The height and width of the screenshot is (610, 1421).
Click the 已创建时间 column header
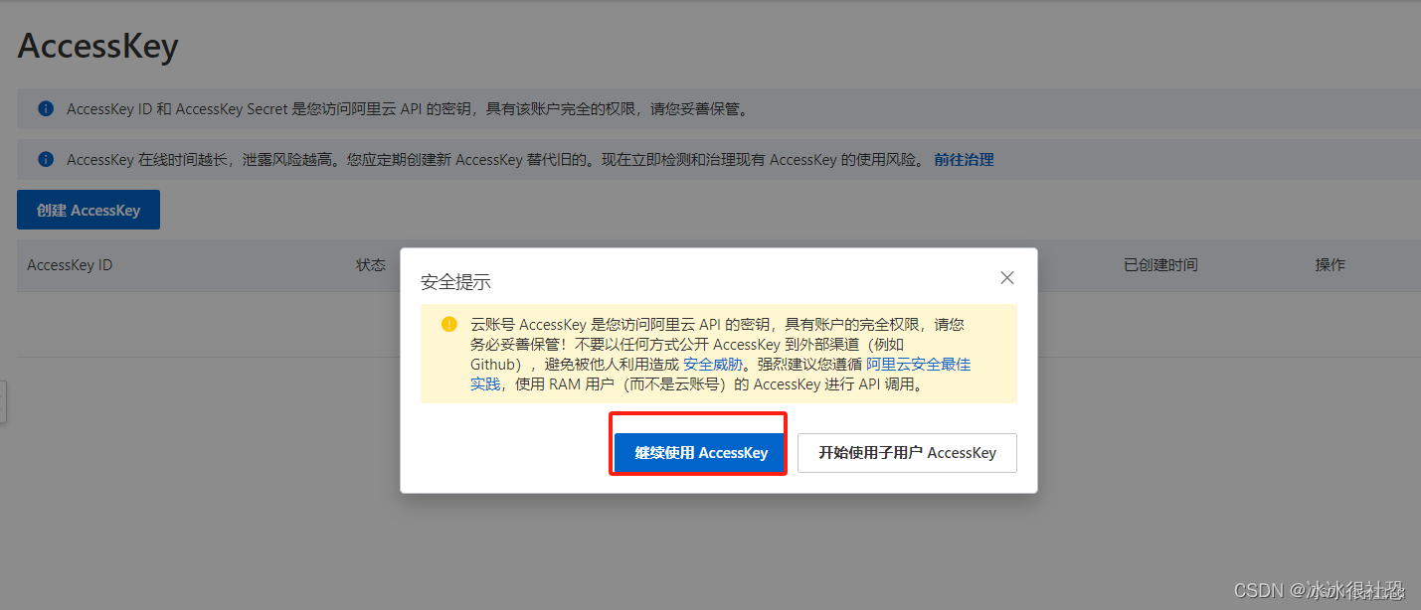coord(1160,265)
